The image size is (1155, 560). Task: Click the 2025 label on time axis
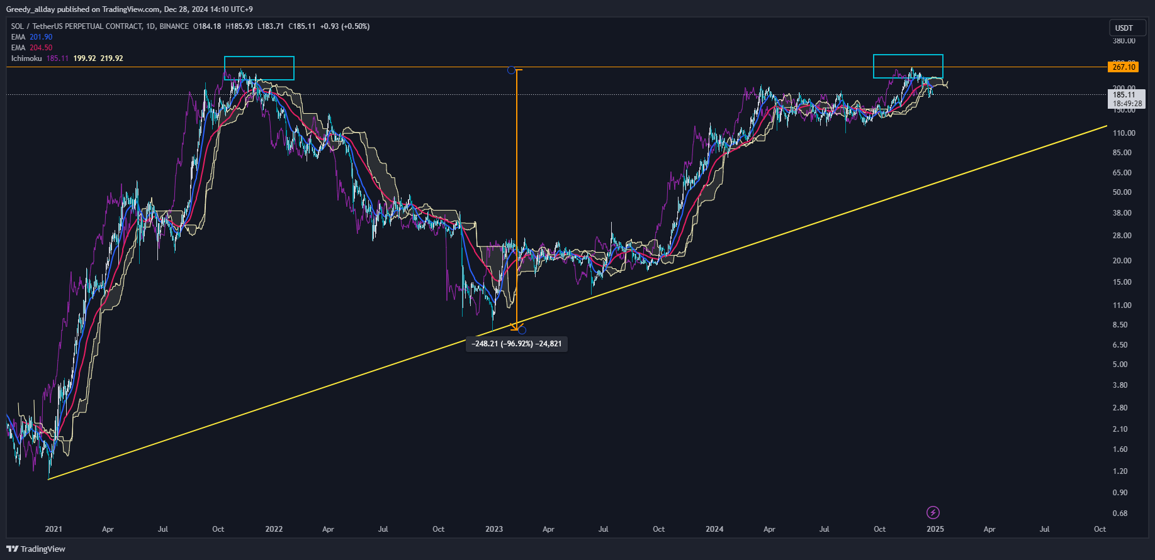tap(935, 529)
